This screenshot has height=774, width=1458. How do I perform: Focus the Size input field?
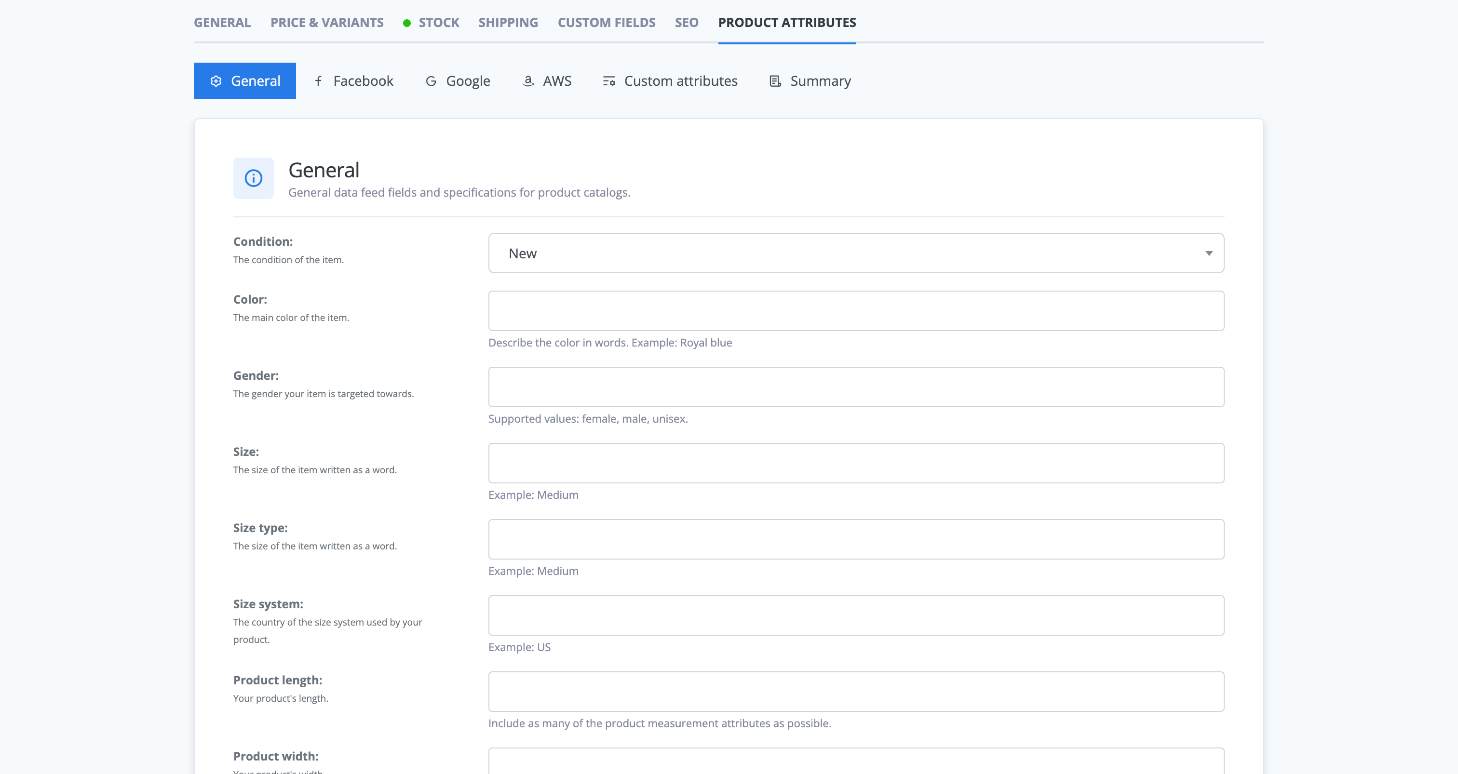(856, 463)
